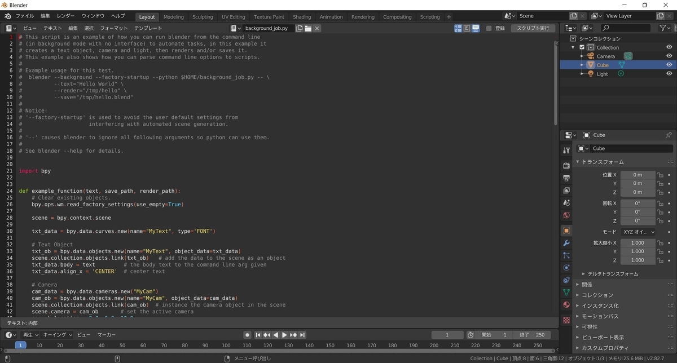
Task: Open the Object Constraints tab
Action: [x=566, y=280]
